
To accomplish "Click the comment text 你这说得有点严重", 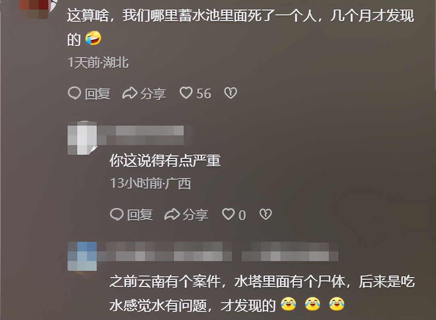I will [165, 160].
